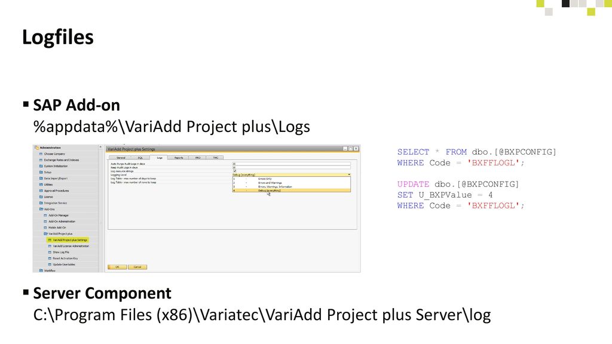Click the 'Server Component' heading
This screenshot has width=612, height=344.
coord(102,293)
